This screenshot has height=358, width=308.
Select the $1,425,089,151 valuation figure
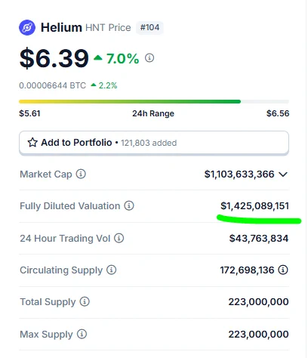(254, 206)
